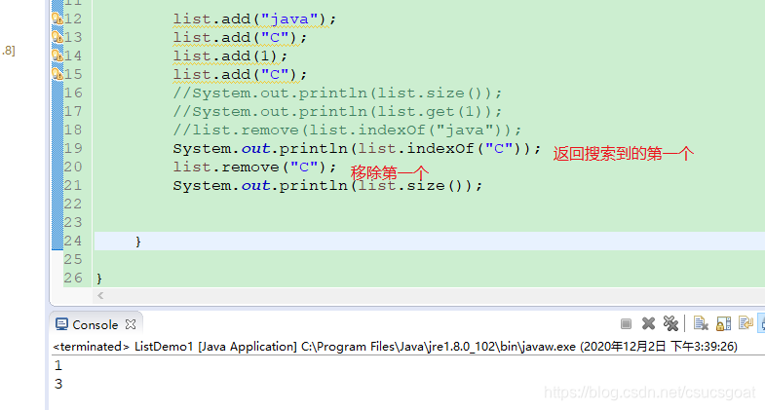
Task: Click list.remove("C"); on line 20
Action: tap(254, 168)
